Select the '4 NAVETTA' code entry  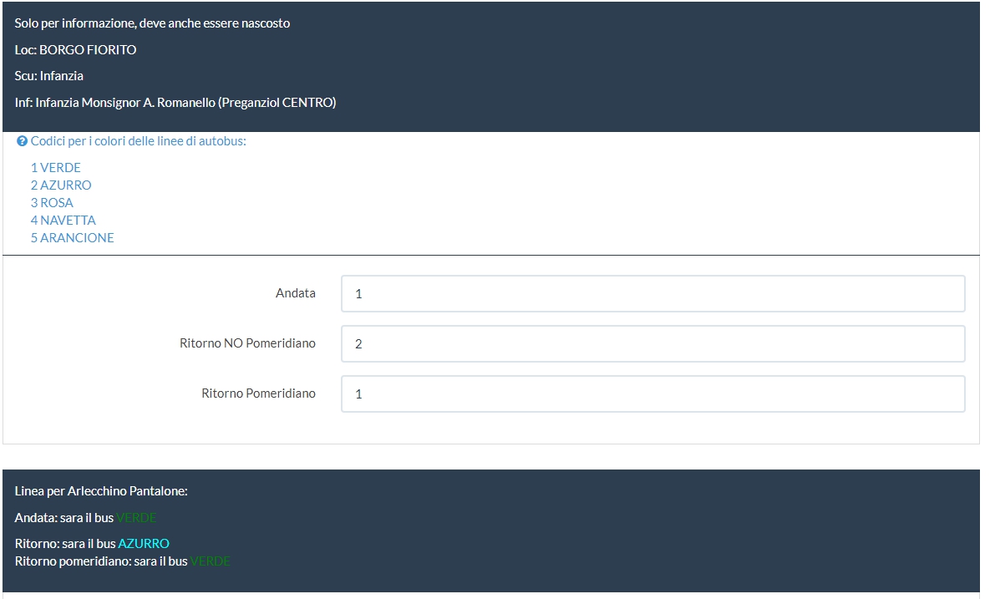click(x=63, y=221)
